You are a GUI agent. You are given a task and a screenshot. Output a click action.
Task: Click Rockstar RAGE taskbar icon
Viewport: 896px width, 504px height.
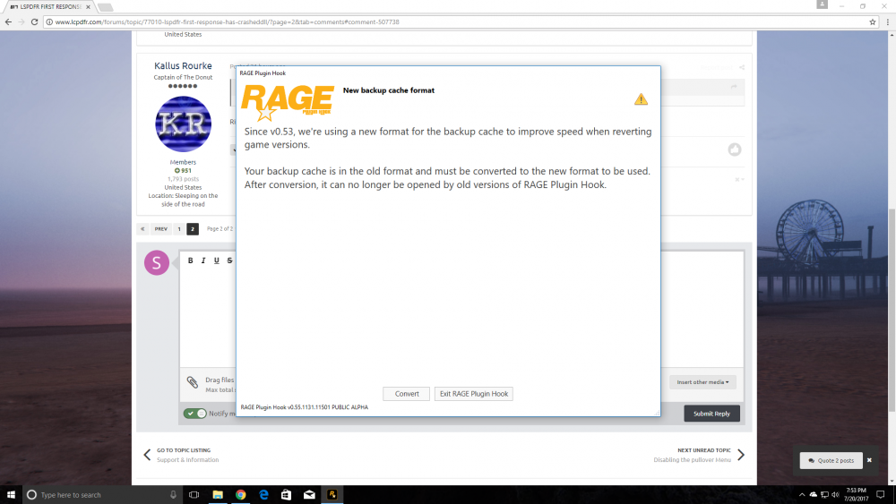tap(332, 495)
